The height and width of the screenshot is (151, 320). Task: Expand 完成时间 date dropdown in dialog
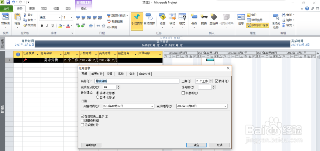[x=225, y=106]
